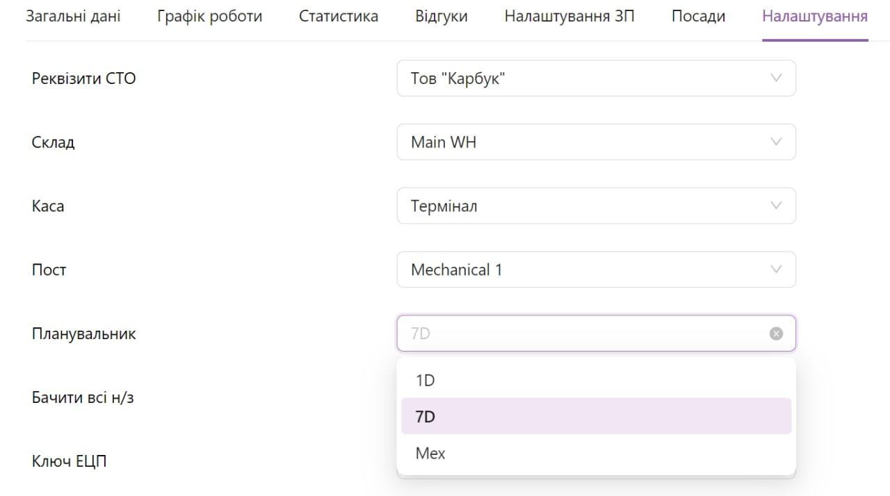Go to the Статистика tab

pos(339,16)
